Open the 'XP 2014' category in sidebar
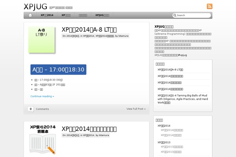Screen dimensions: 236x157 coord(164,126)
